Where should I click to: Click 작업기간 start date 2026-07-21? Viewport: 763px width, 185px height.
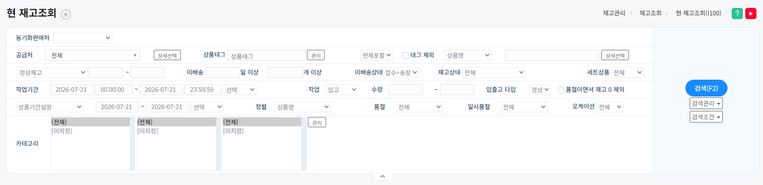pyautogui.click(x=72, y=89)
